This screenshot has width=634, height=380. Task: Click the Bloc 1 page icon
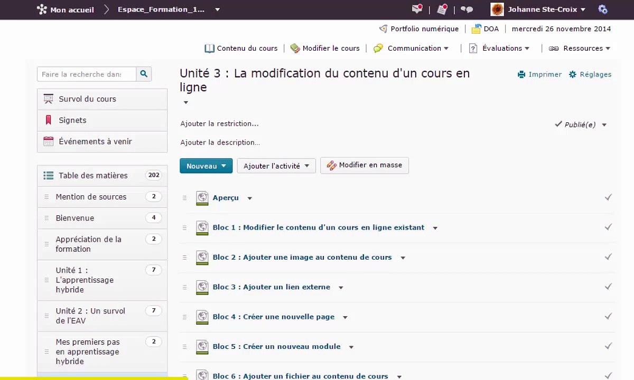202,227
